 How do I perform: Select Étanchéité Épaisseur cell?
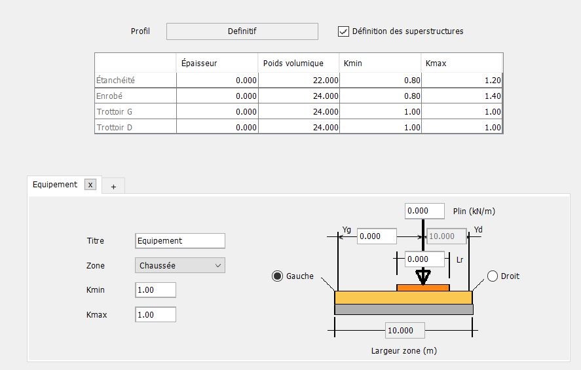pos(217,80)
